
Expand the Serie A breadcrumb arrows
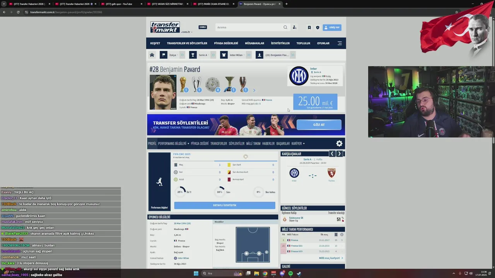213,55
